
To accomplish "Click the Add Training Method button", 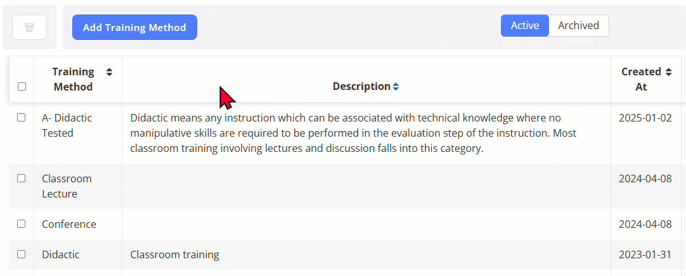I will pos(135,27).
